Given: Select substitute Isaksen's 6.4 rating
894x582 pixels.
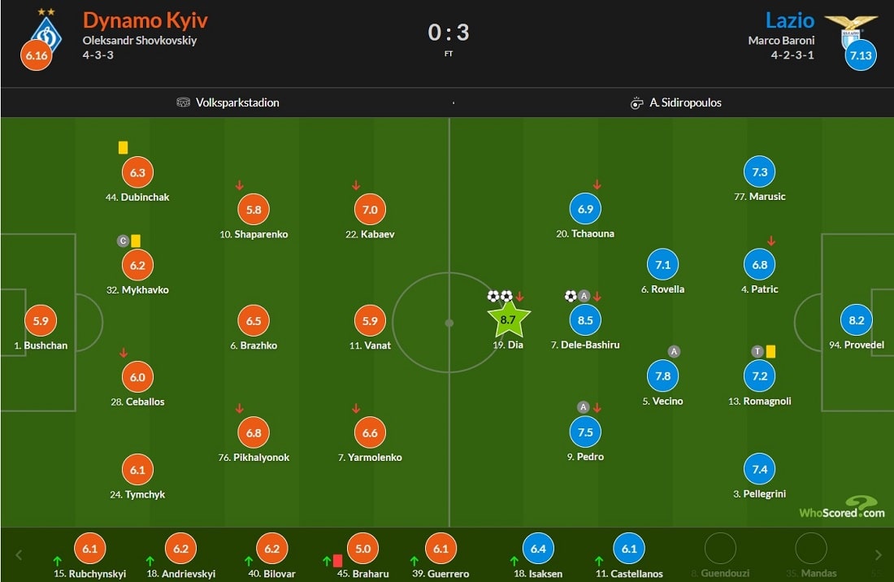Looking at the screenshot, I should pyautogui.click(x=538, y=549).
